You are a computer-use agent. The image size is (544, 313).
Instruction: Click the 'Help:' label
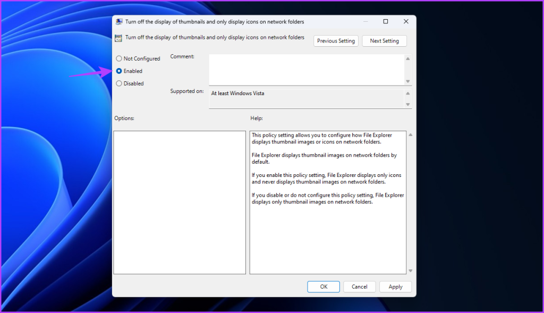click(257, 119)
